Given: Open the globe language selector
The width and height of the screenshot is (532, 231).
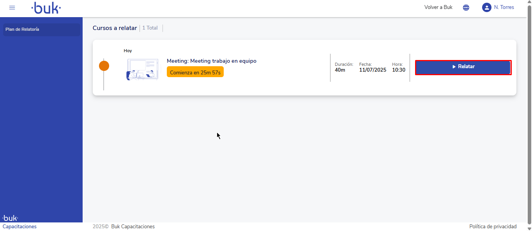Looking at the screenshot, I should click(x=466, y=7).
